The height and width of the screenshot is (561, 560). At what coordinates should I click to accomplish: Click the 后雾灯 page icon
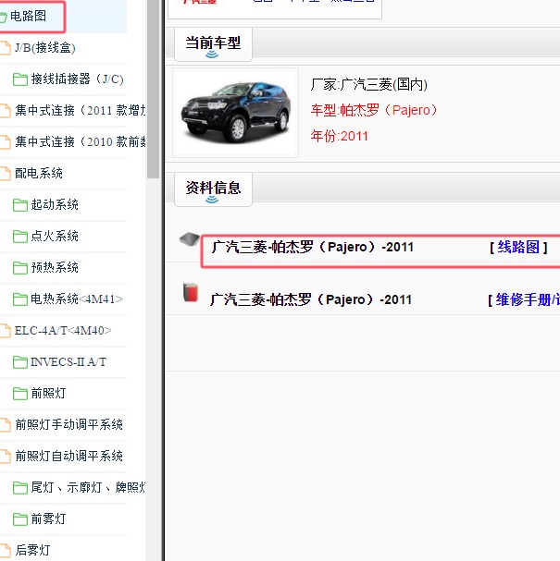pyautogui.click(x=5, y=552)
